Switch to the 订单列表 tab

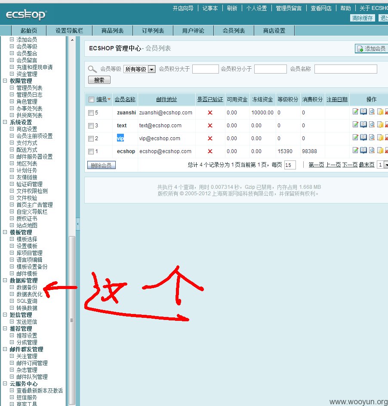pyautogui.click(x=153, y=31)
